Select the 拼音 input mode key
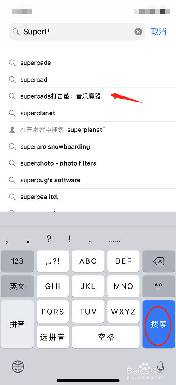Viewport: 176px width, 385px height. coord(17,324)
